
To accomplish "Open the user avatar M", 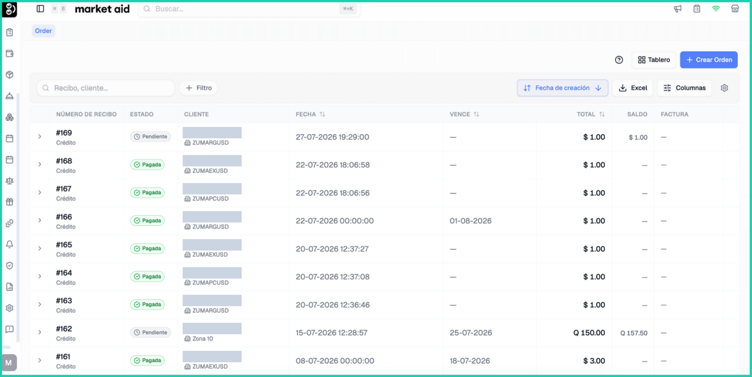I will click(10, 363).
